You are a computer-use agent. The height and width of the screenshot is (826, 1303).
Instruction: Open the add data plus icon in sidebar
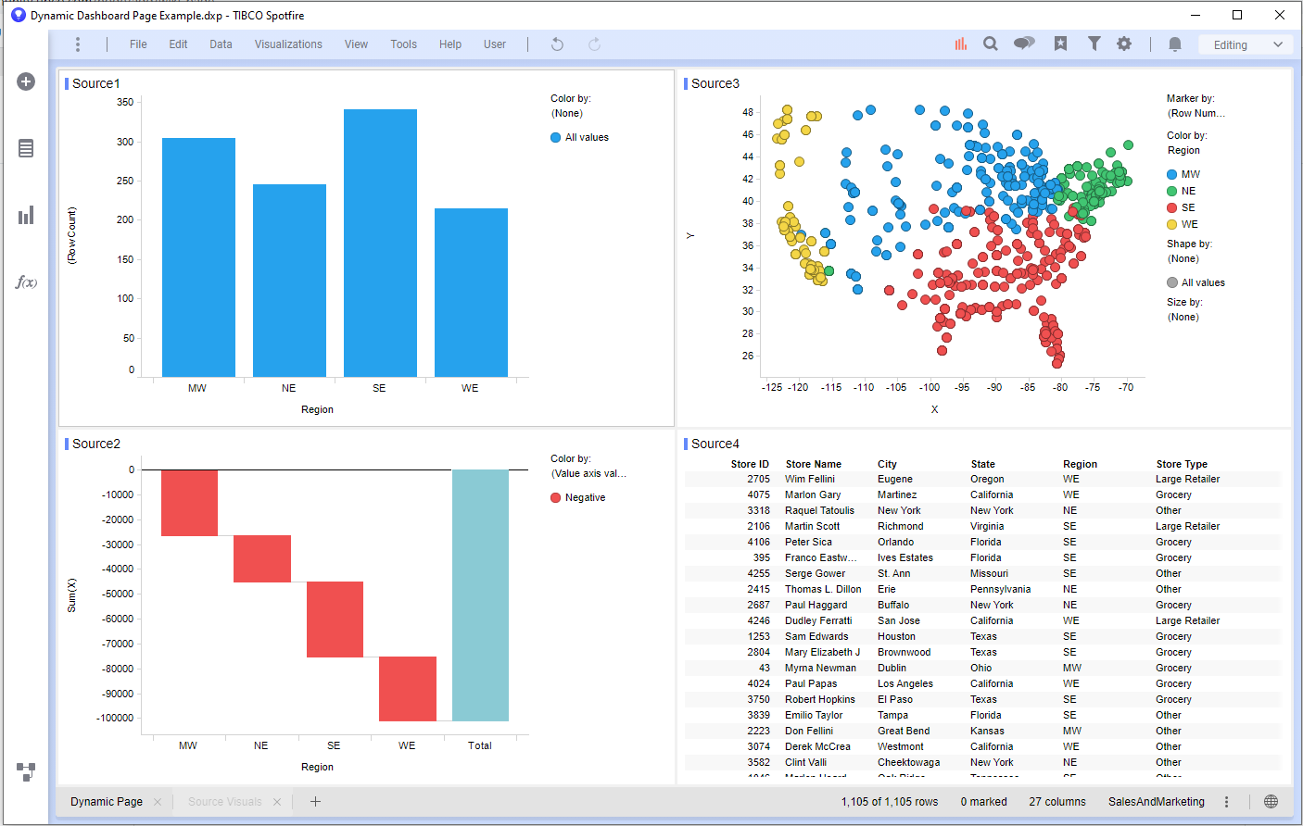(25, 81)
